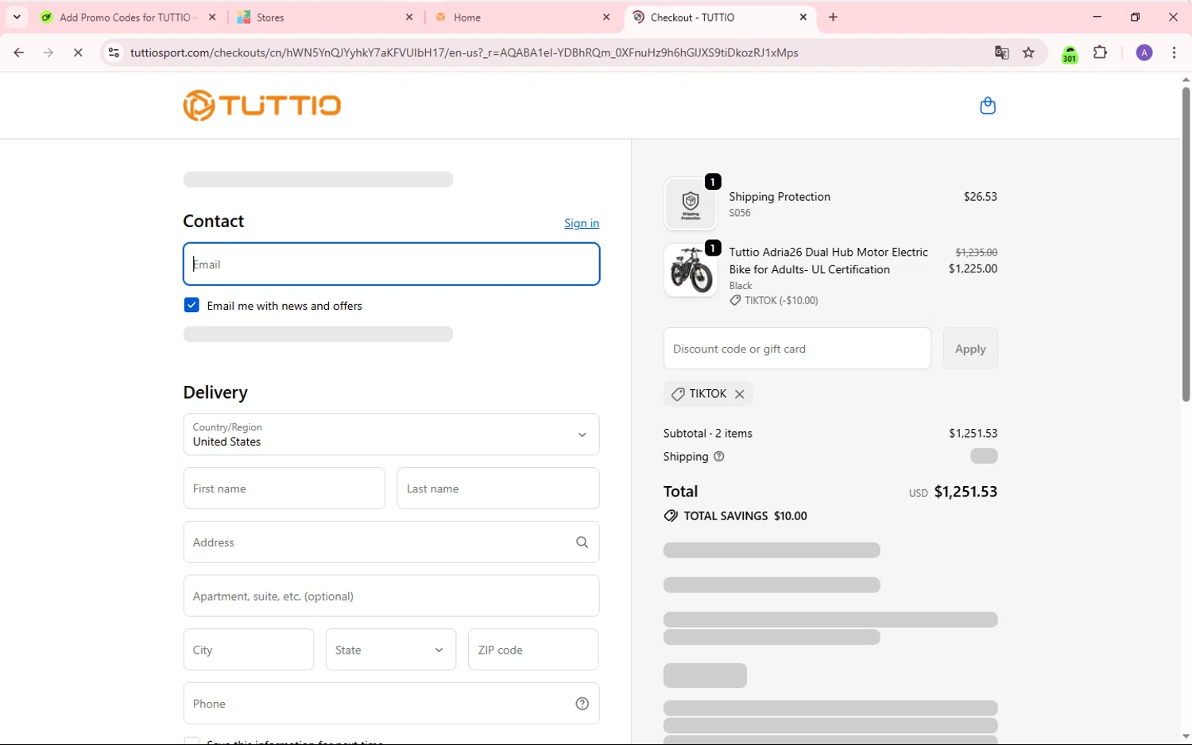
Task: Click the $1,225.00 discounted bike price
Action: click(x=973, y=268)
